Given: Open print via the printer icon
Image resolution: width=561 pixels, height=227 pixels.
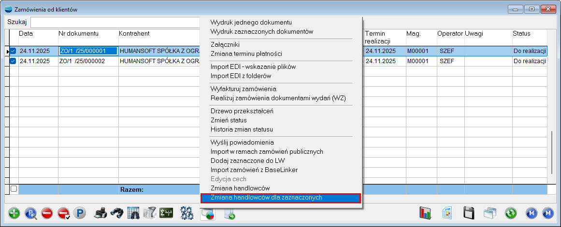Looking at the screenshot, I should [x=100, y=213].
